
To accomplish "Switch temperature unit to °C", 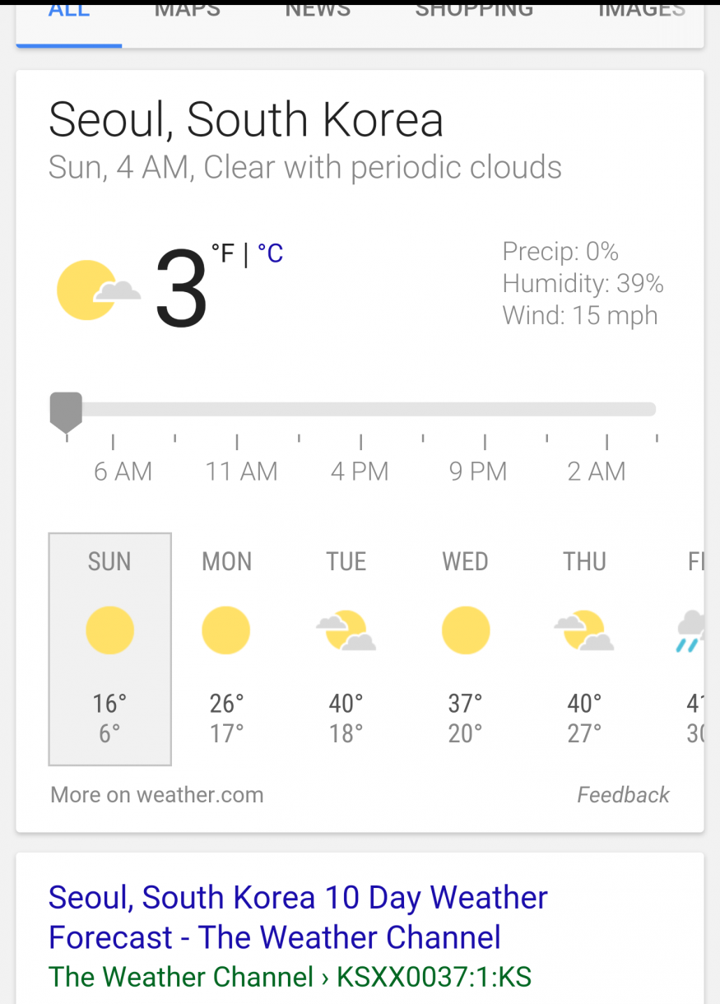I will pos(271,253).
